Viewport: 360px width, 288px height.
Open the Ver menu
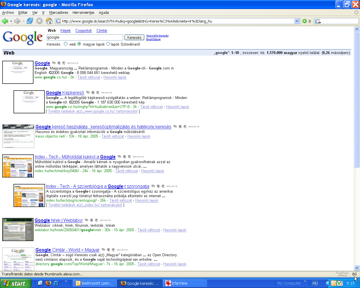tap(35, 12)
